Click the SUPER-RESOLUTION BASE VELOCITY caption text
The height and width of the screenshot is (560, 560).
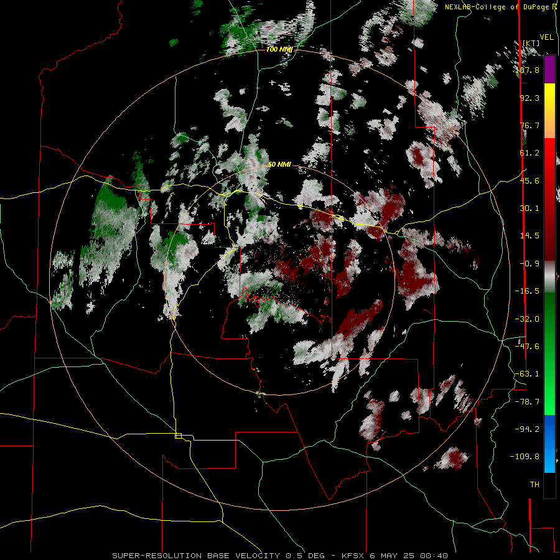(197, 556)
